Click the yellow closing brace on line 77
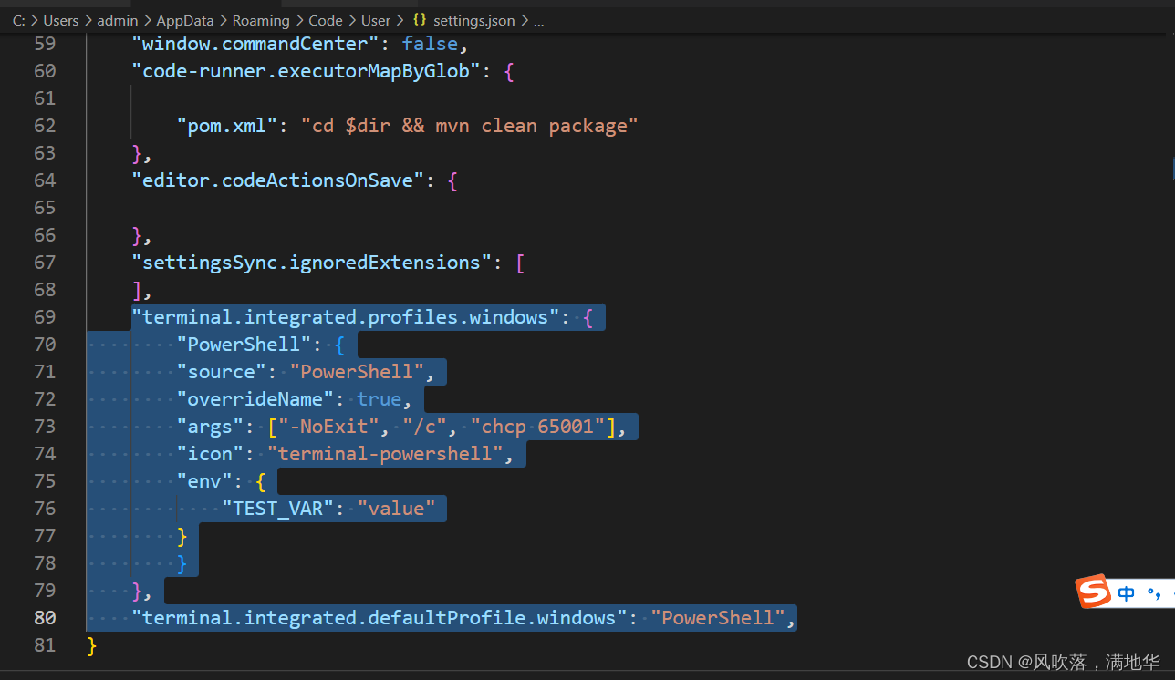The height and width of the screenshot is (680, 1175). [x=182, y=536]
